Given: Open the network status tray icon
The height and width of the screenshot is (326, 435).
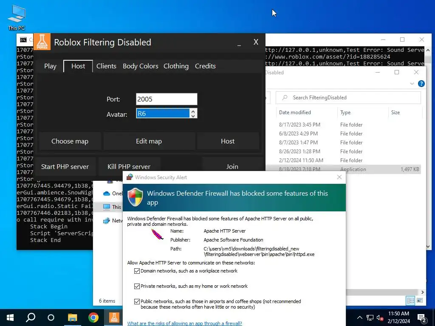Looking at the screenshot, I should pyautogui.click(x=370, y=318).
